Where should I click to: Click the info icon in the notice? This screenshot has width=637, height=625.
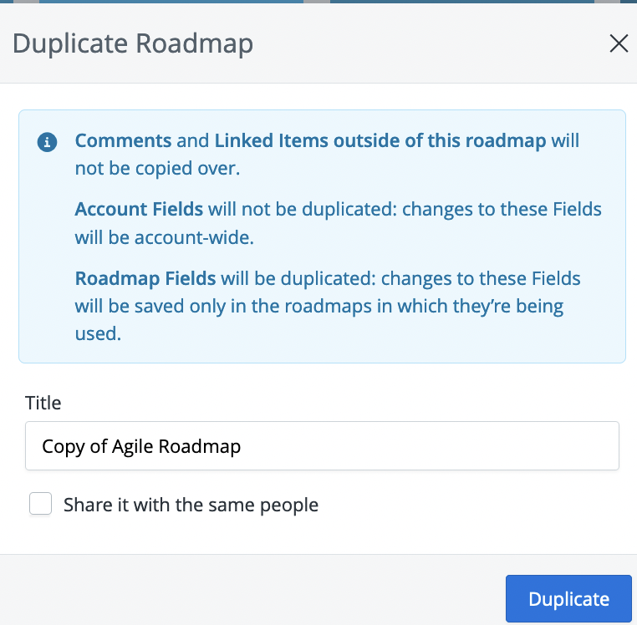pyautogui.click(x=47, y=142)
